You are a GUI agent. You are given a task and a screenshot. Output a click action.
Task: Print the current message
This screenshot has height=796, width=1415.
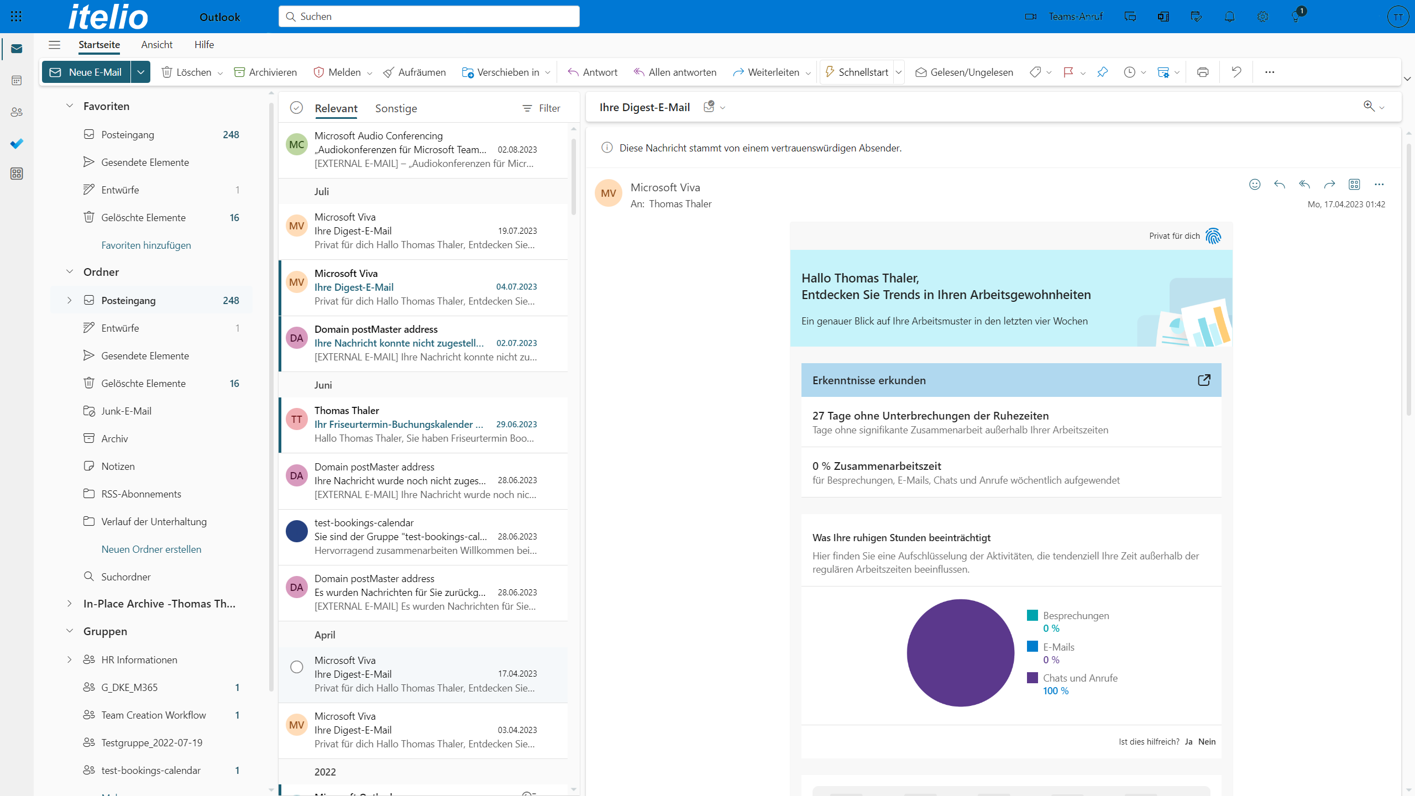pos(1203,72)
